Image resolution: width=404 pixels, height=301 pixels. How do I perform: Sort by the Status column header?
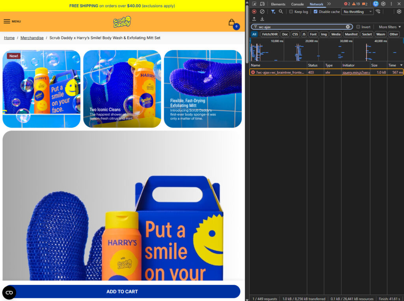pos(315,65)
